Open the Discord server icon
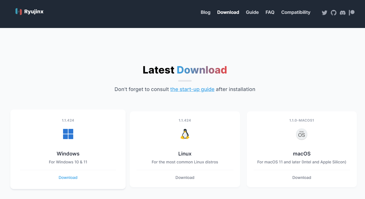 coord(343,12)
